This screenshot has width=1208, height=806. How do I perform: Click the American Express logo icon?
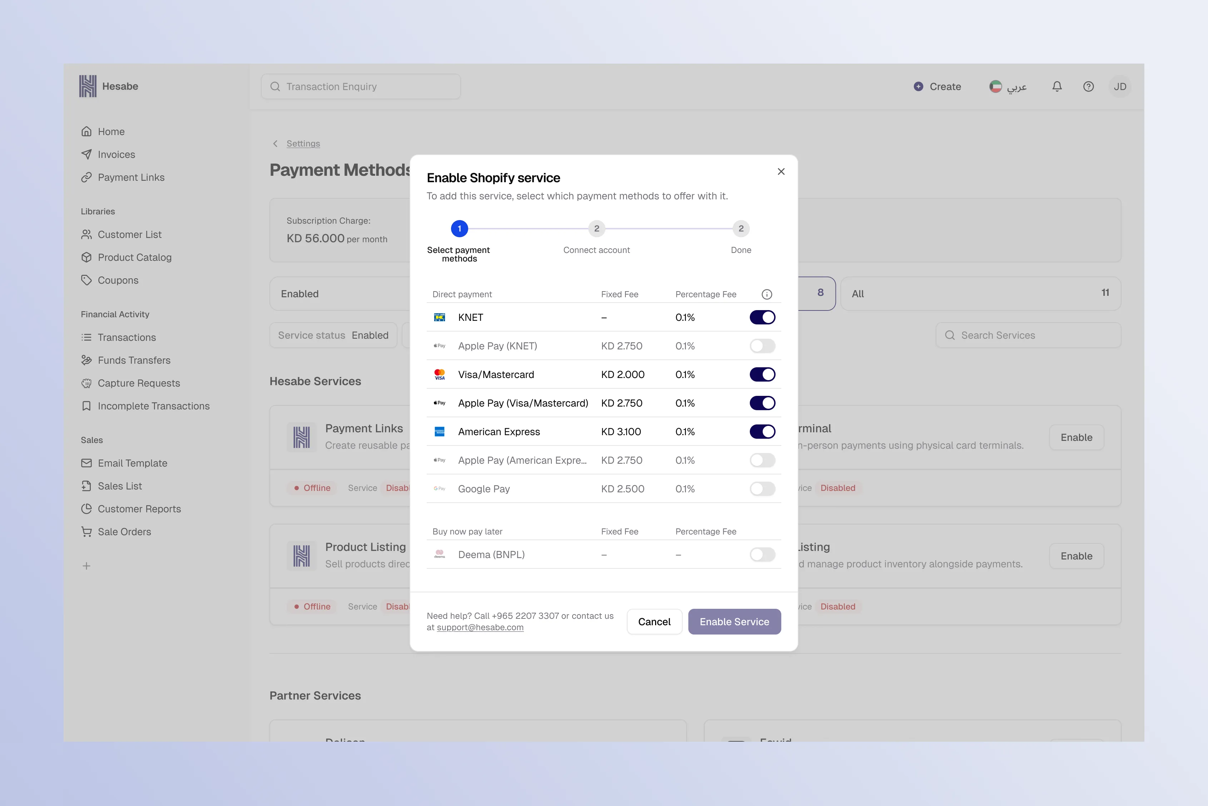(x=439, y=432)
